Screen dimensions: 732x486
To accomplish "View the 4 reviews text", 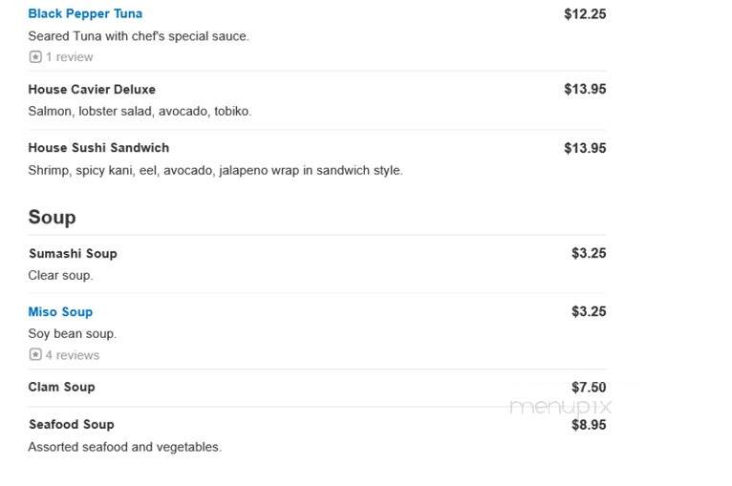I will [x=73, y=355].
